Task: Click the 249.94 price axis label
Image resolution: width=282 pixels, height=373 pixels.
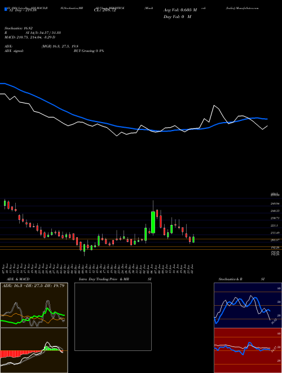Action: click(x=275, y=203)
